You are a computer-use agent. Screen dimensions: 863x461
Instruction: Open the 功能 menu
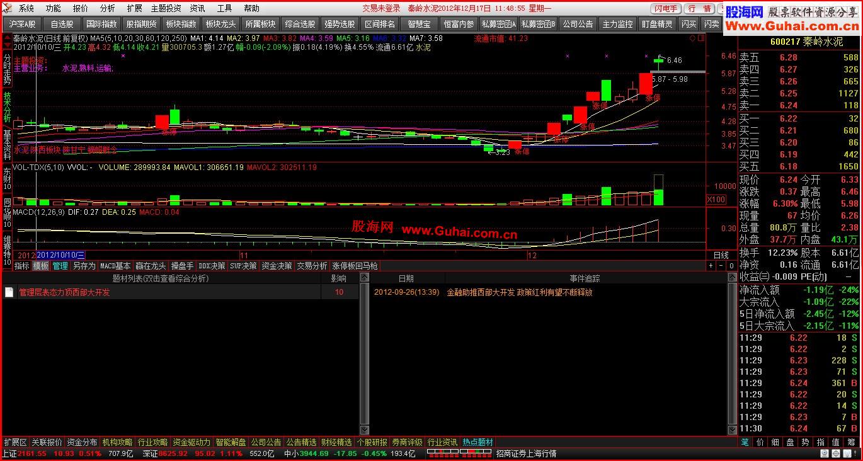coord(53,8)
